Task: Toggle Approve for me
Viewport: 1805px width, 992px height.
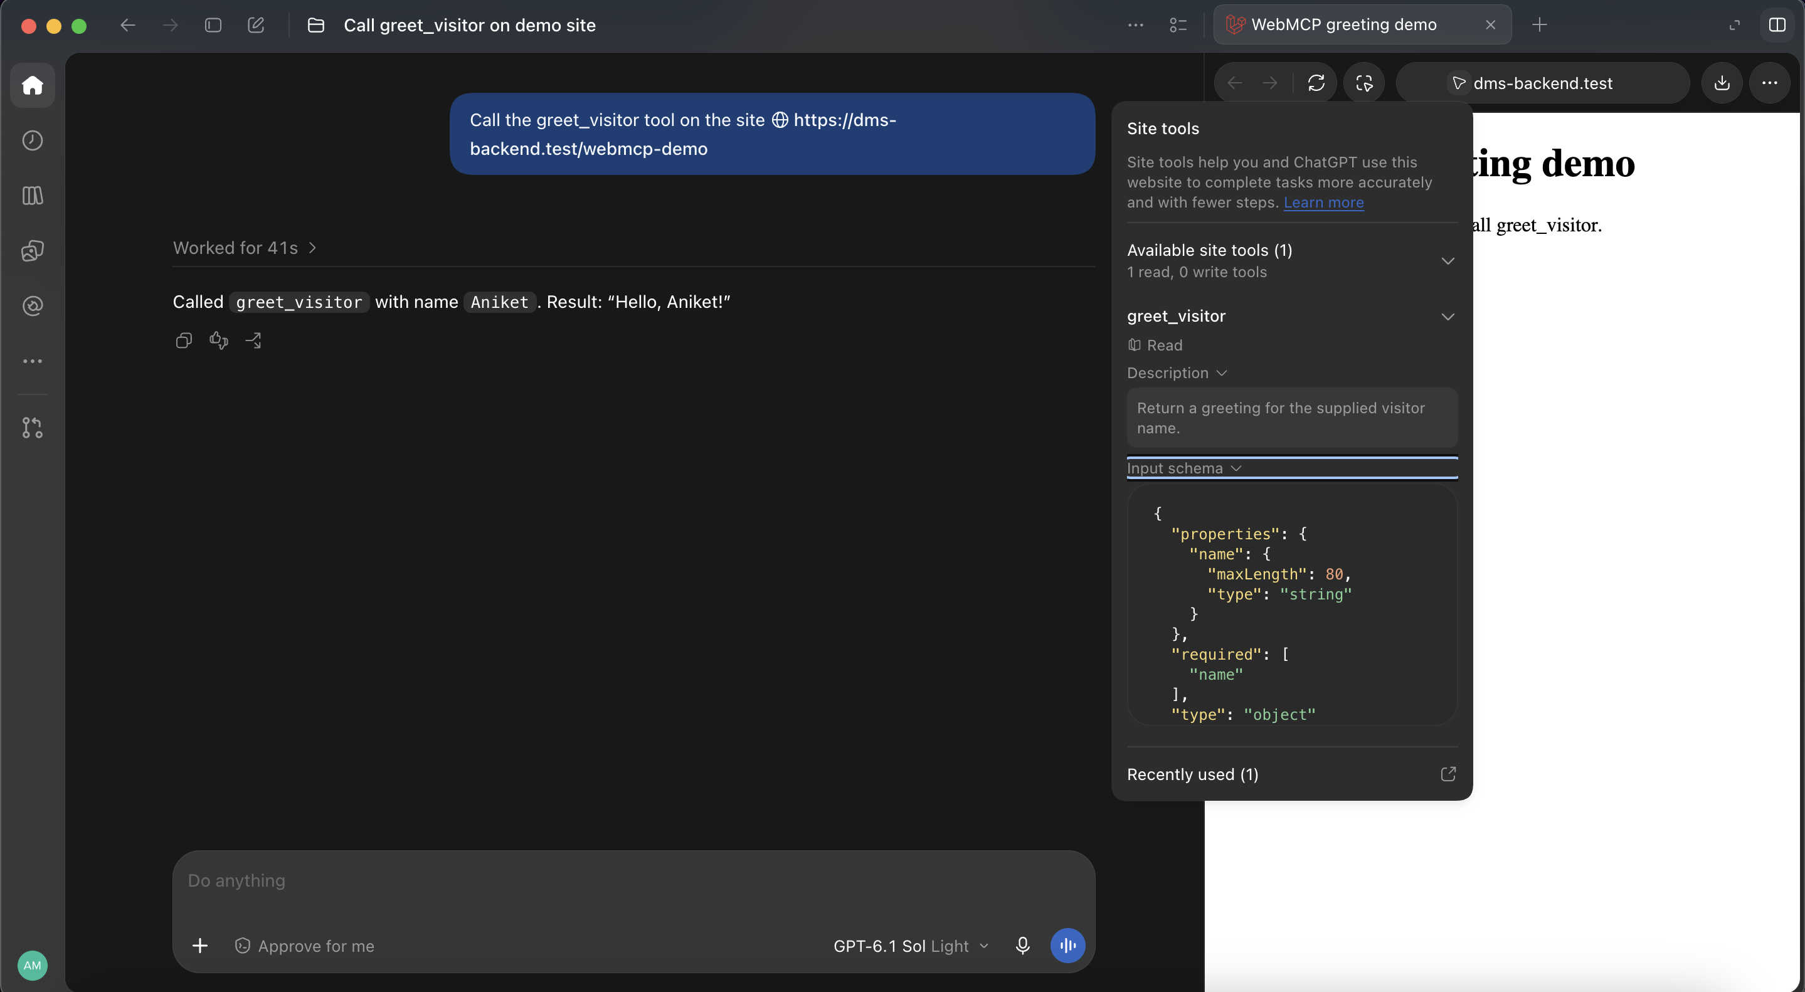Action: click(x=304, y=946)
